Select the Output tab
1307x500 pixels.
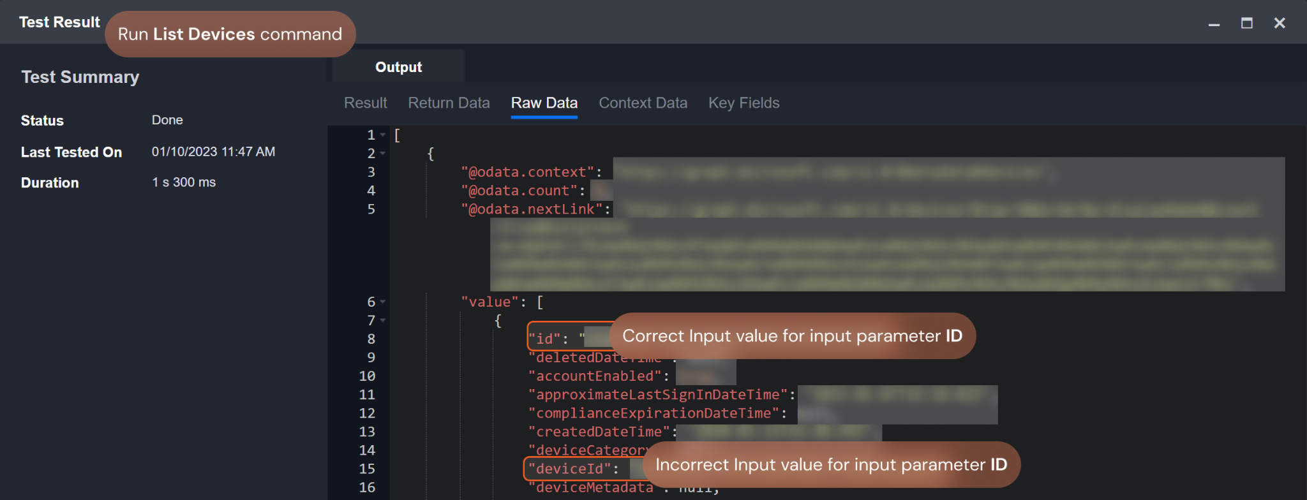click(x=398, y=67)
